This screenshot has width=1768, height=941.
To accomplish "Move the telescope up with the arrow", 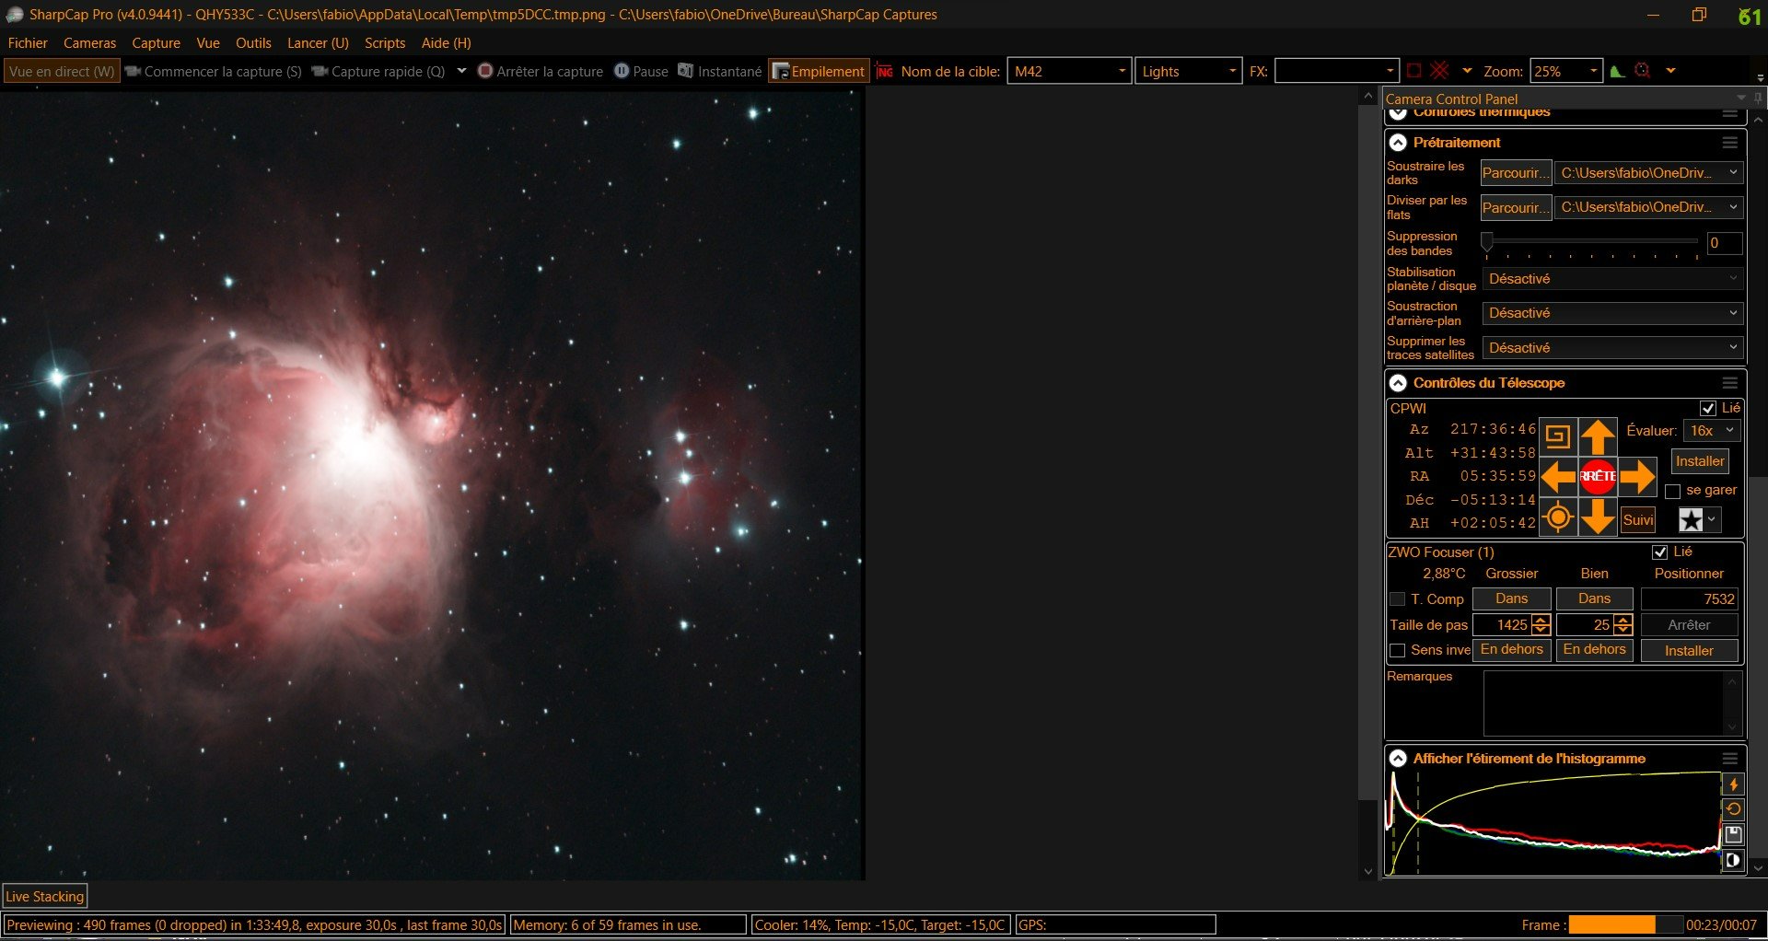I will [1598, 436].
